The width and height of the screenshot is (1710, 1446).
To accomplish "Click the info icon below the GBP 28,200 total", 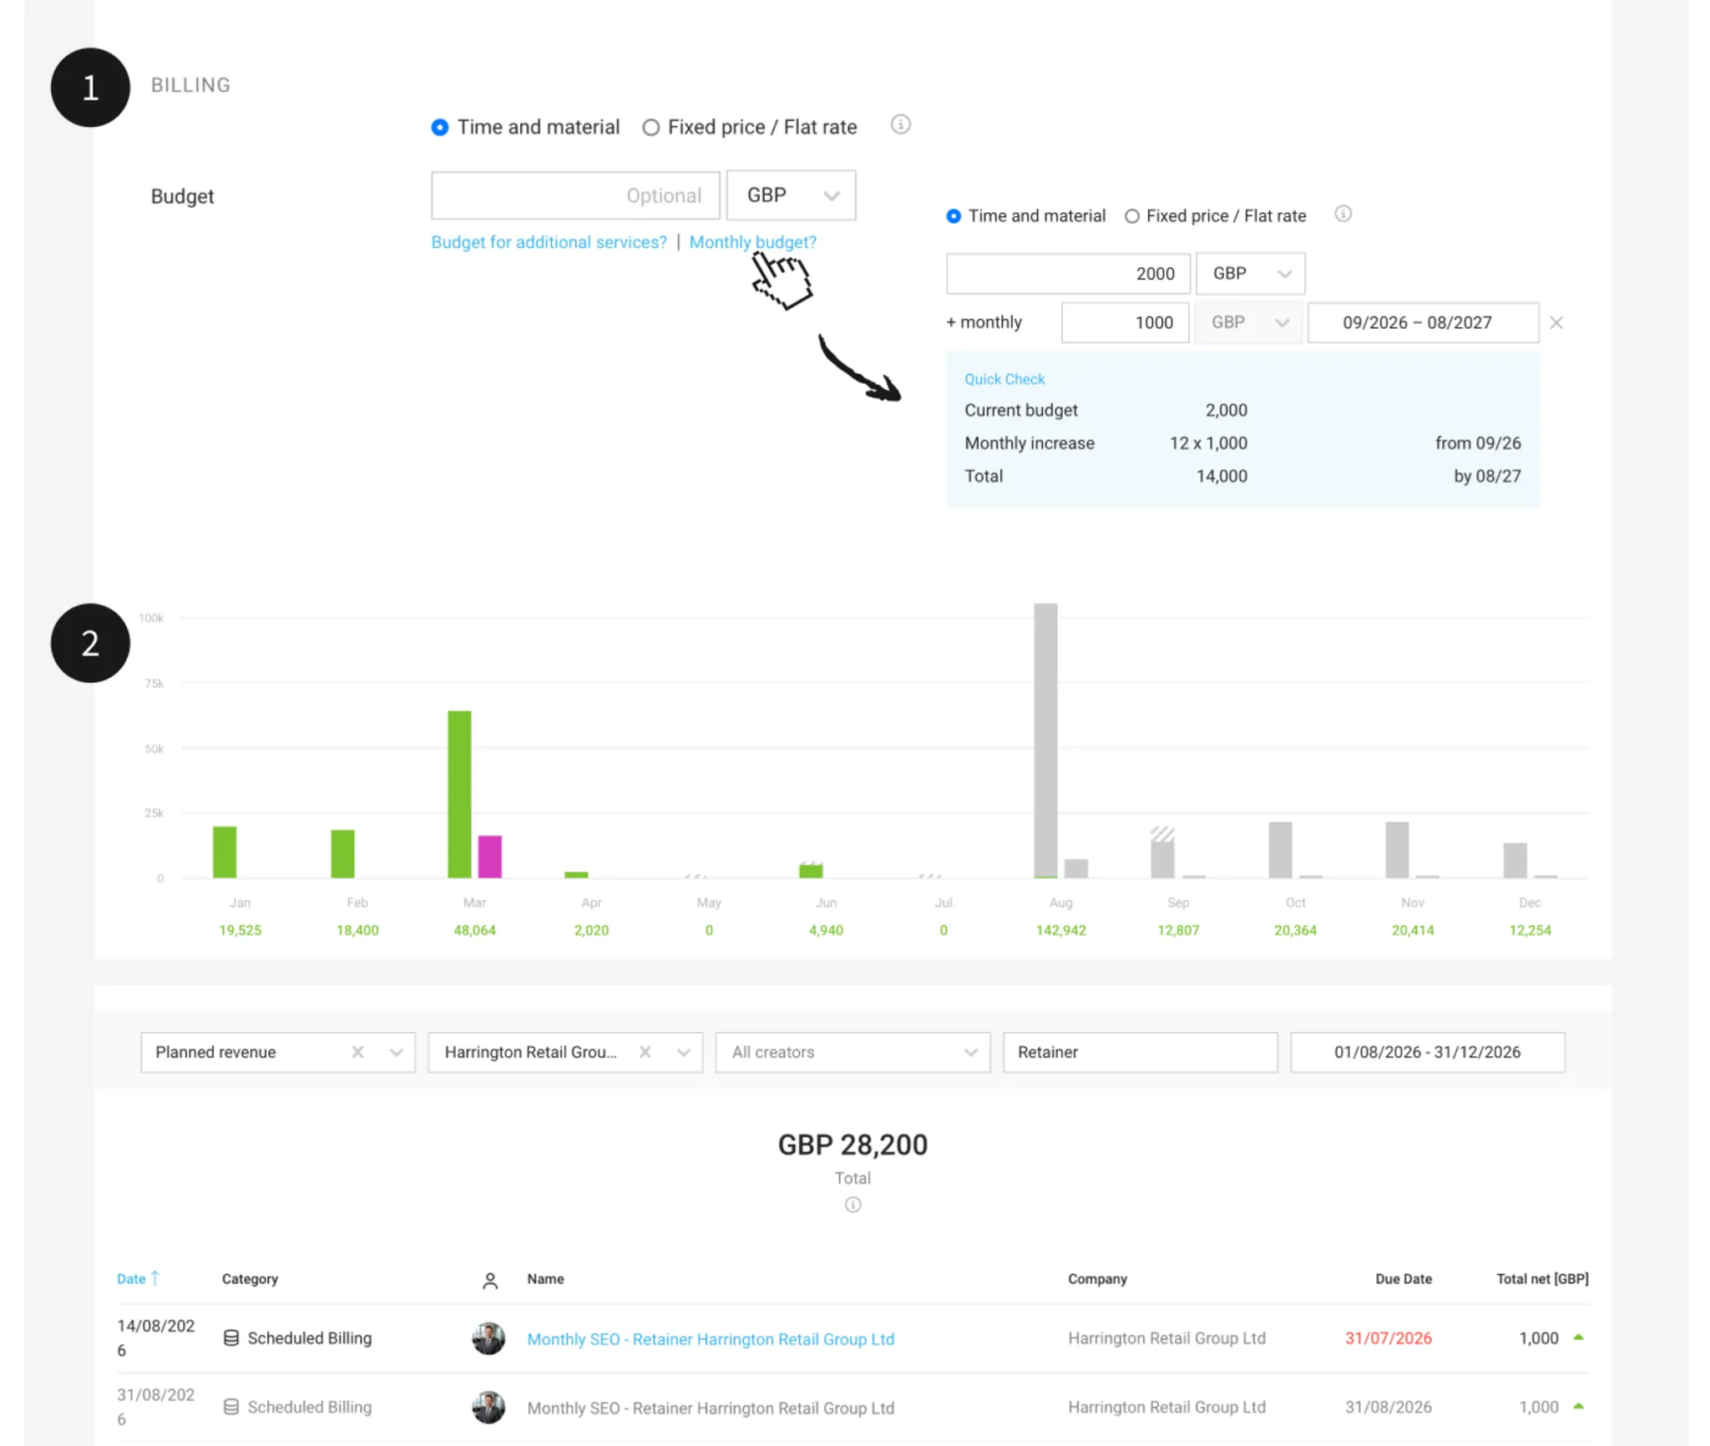I will [852, 1205].
